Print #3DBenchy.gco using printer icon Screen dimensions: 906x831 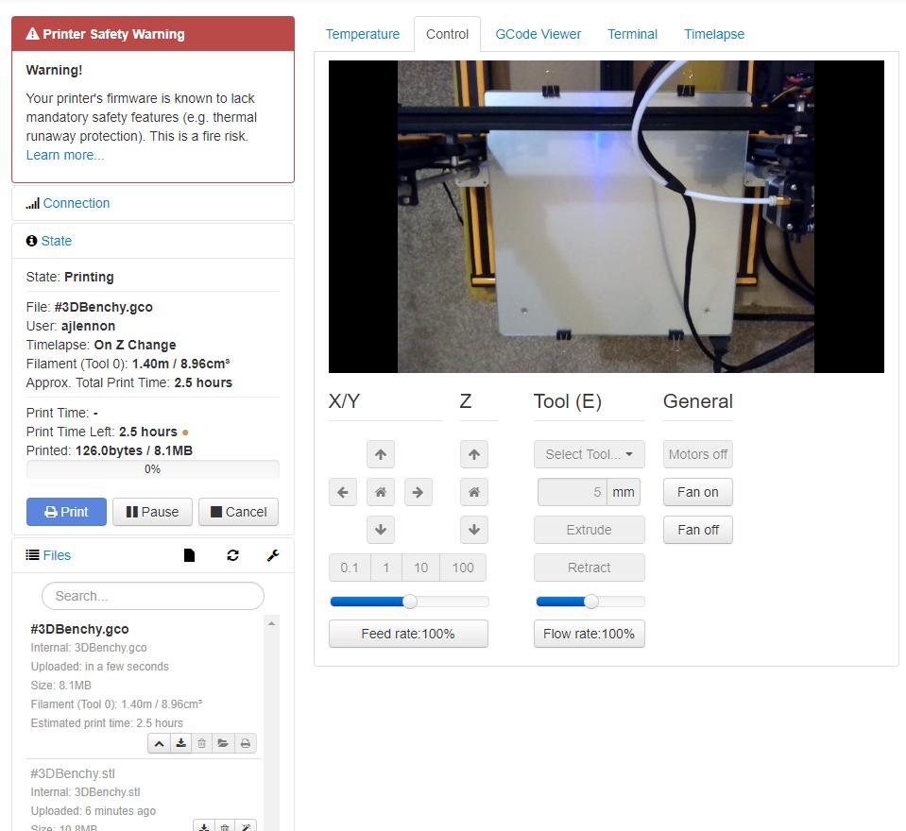[245, 743]
